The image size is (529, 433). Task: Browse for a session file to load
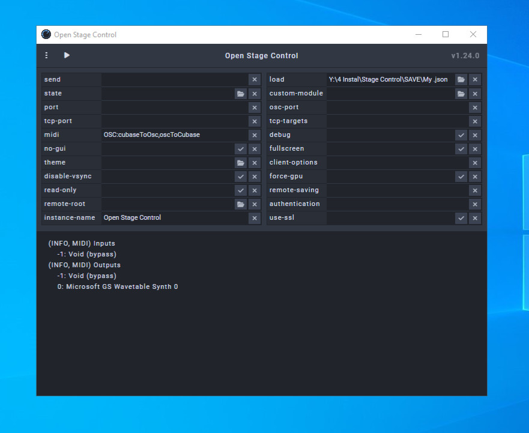coord(461,80)
